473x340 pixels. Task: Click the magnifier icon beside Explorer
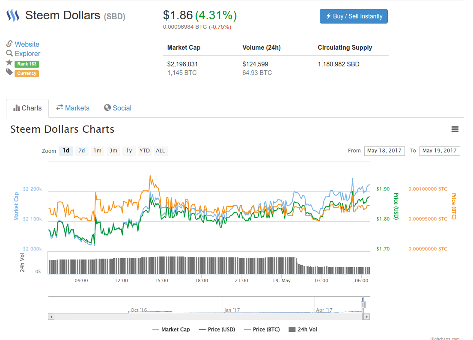(9, 54)
